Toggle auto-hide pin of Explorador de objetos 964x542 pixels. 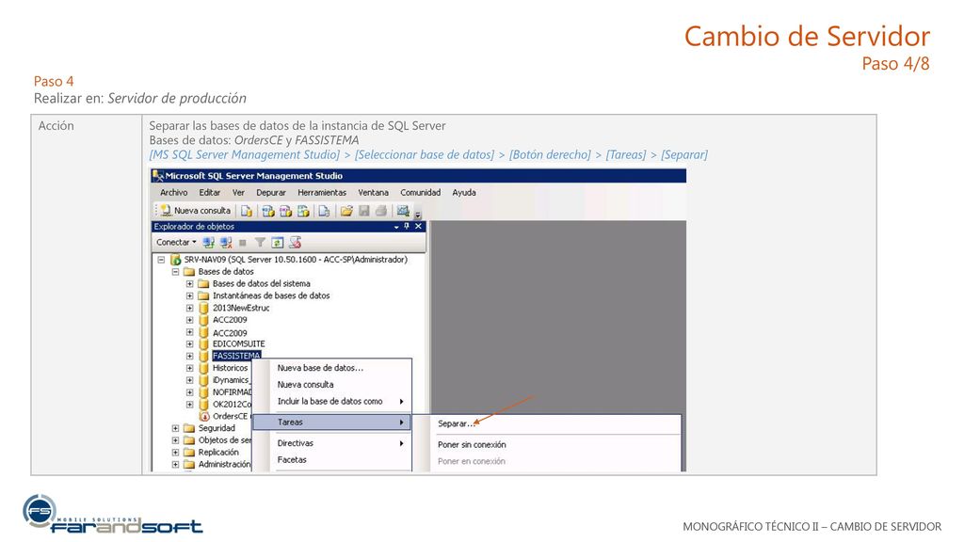(407, 226)
